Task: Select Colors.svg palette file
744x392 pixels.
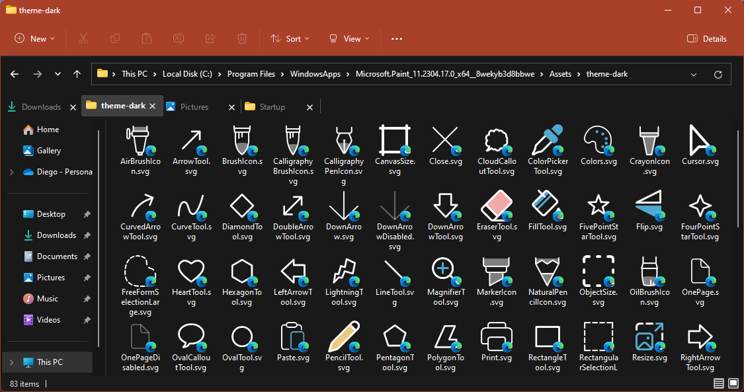Action: click(x=599, y=146)
